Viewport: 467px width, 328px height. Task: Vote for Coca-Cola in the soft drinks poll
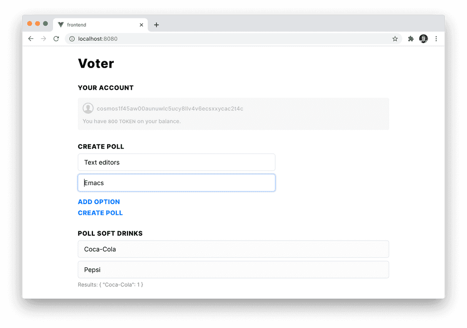click(233, 249)
